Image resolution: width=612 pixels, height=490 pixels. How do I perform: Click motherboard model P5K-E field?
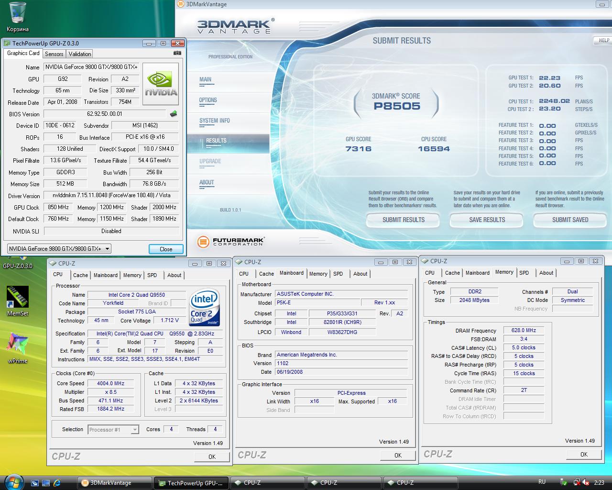pyautogui.click(x=317, y=302)
